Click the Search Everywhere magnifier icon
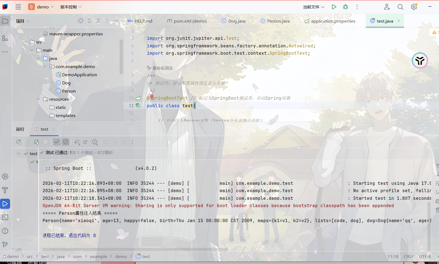 coord(400,7)
